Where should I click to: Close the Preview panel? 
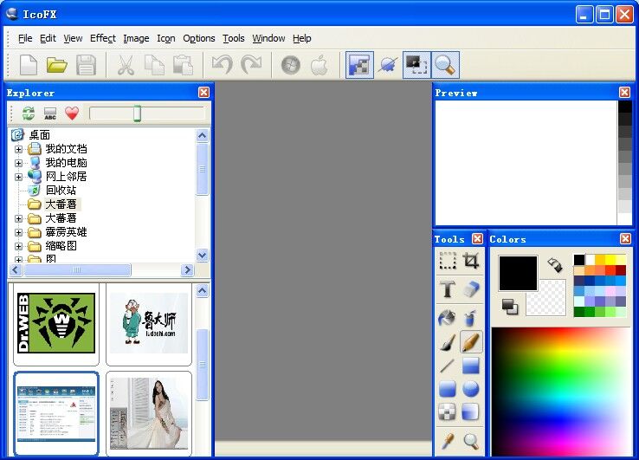tap(624, 93)
